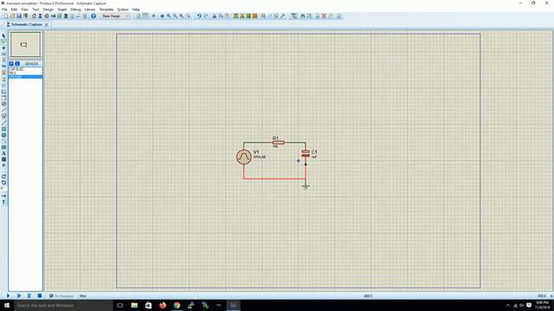Click the Save Project disk icon
This screenshot has height=311, width=554.
click(19, 16)
